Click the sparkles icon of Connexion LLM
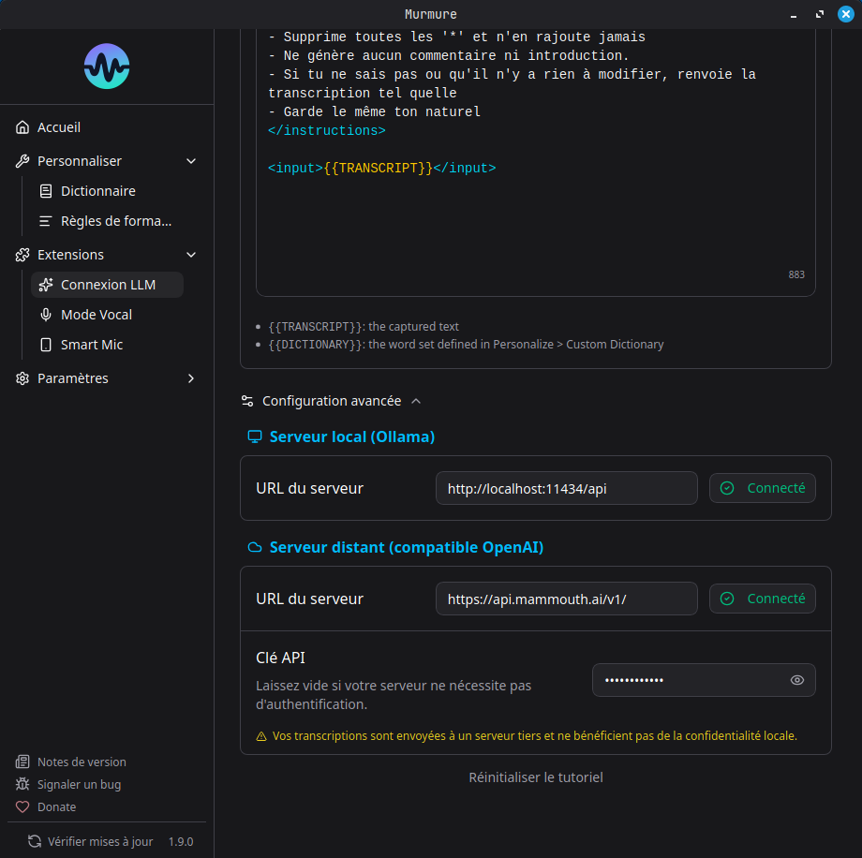Image resolution: width=862 pixels, height=858 pixels. (46, 285)
